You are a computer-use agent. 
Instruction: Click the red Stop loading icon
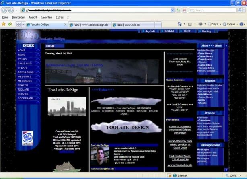tap(185, 10)
